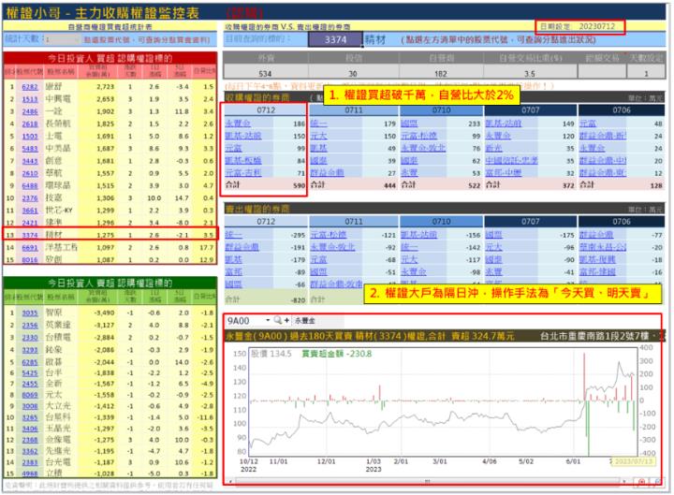The height and width of the screenshot is (495, 674).
Task: Click the 534 value under 券商 header
Action: click(265, 74)
